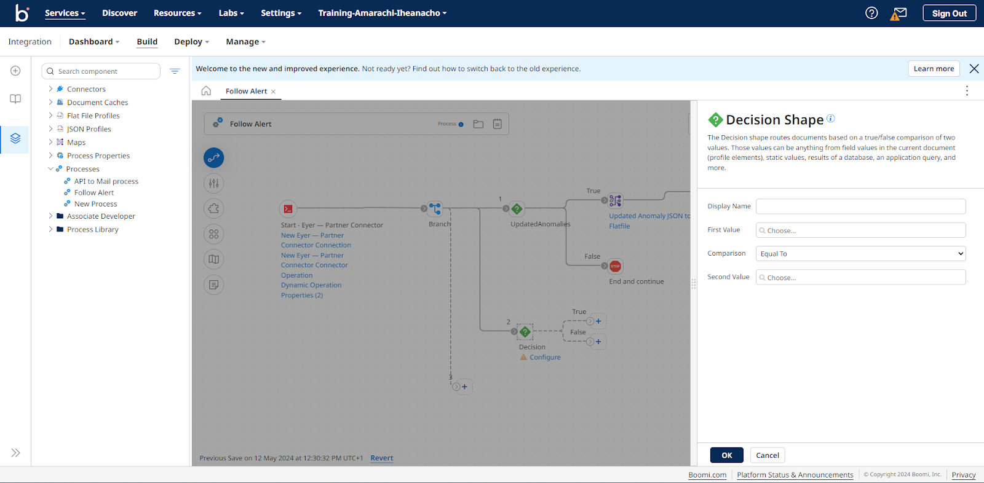Click the Boomi logo icon
Viewport: 984px width, 483px height.
pos(22,13)
